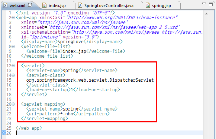Click SpringLove inside display-name tag
Image resolution: width=216 pixels, height=139 pixels.
(71, 42)
